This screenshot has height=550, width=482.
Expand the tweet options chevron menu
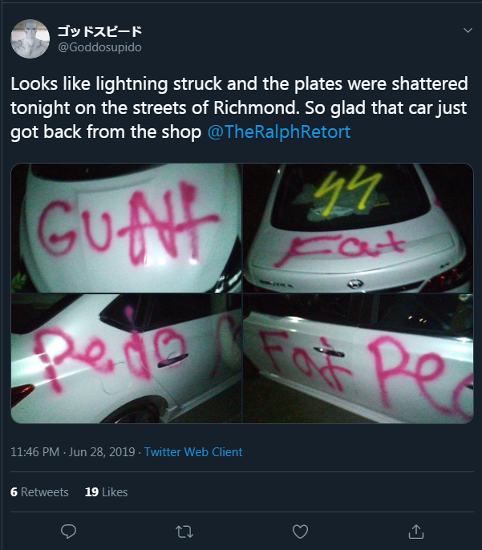click(468, 30)
